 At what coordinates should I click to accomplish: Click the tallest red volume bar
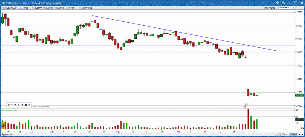tap(248, 119)
